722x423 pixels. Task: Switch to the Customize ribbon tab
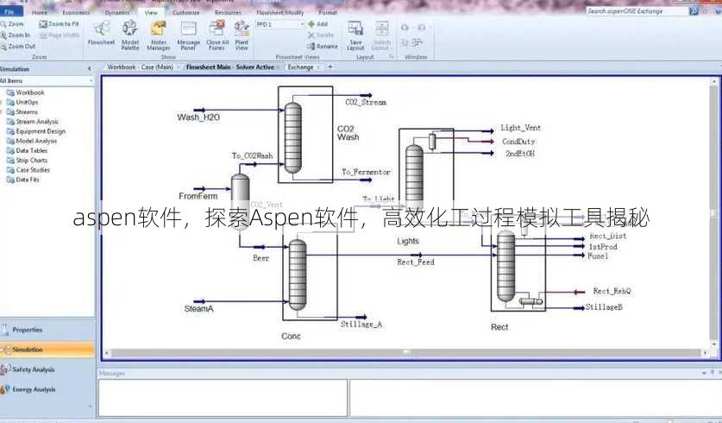(186, 12)
